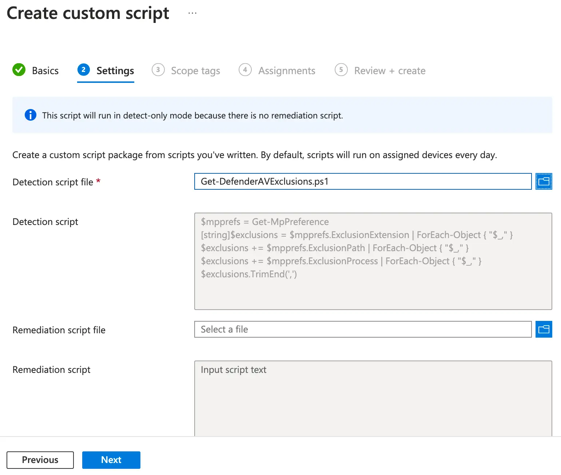Click the green checkmark icon for Basics
The width and height of the screenshot is (561, 475).
click(x=19, y=70)
